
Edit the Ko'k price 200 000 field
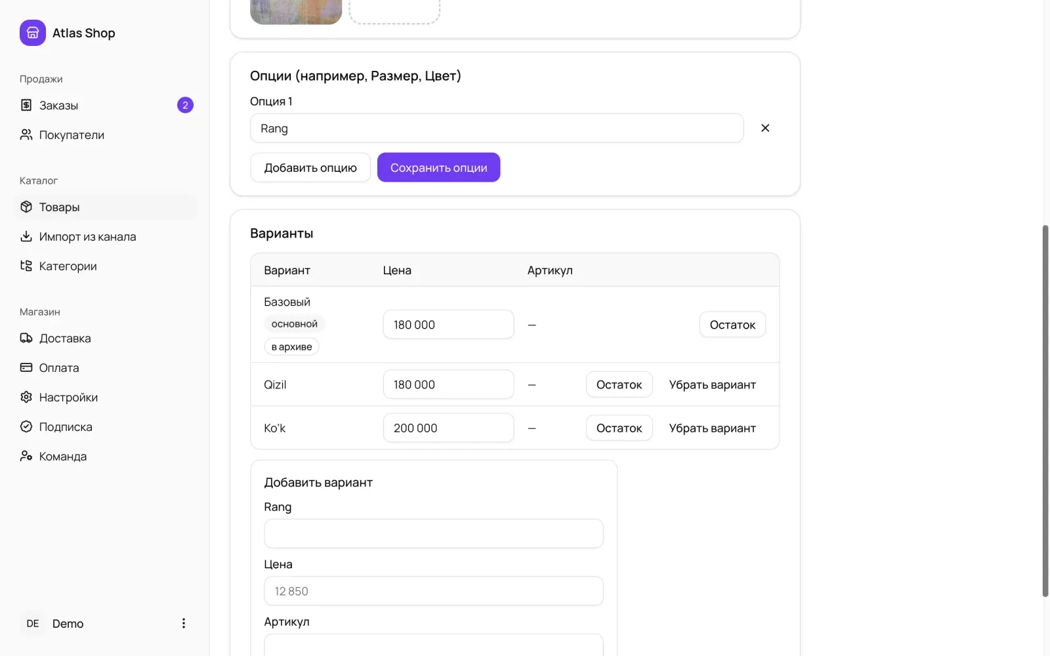[448, 428]
